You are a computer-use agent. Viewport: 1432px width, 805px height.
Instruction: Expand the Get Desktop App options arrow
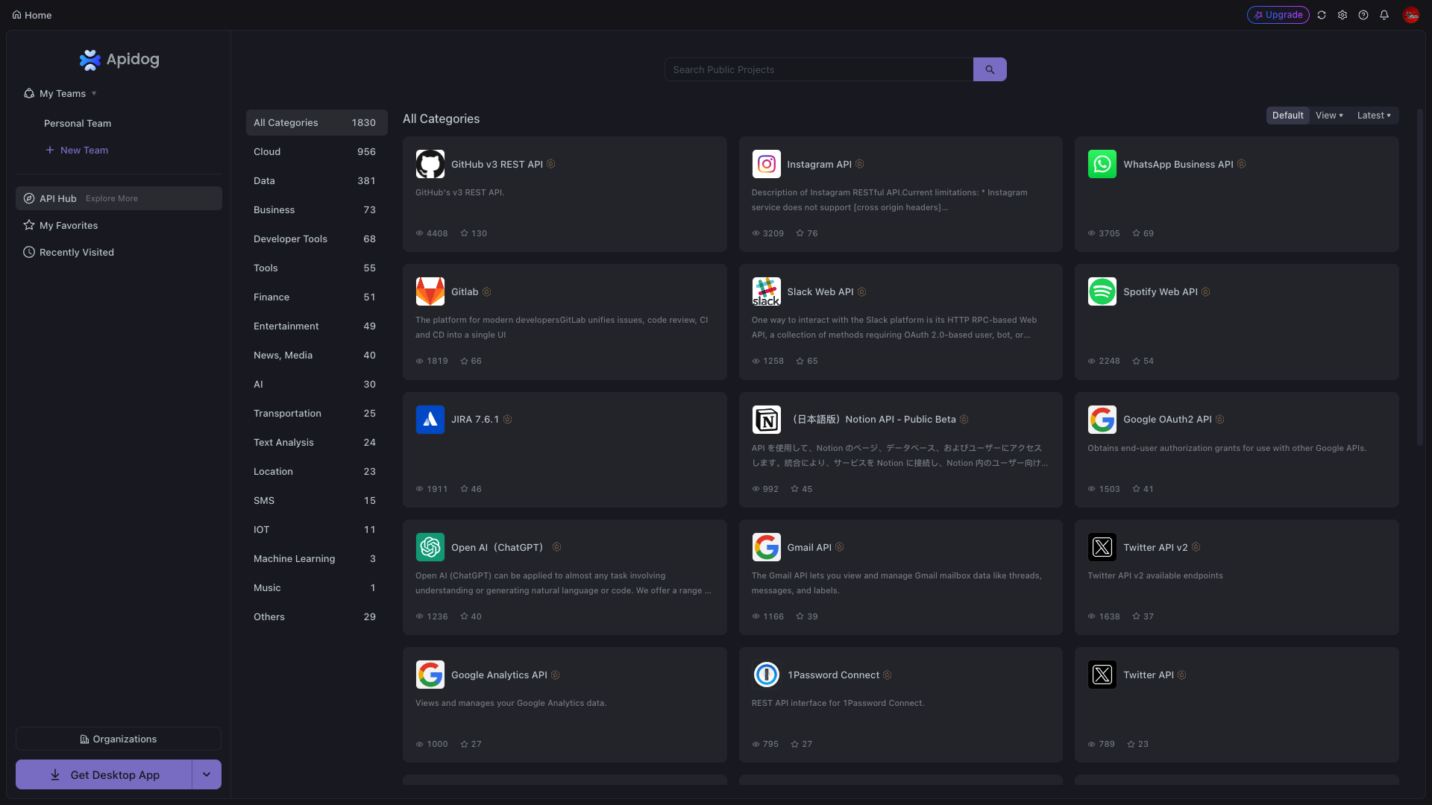click(207, 774)
